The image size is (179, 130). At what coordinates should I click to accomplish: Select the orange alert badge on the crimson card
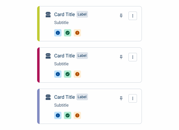tap(77, 74)
